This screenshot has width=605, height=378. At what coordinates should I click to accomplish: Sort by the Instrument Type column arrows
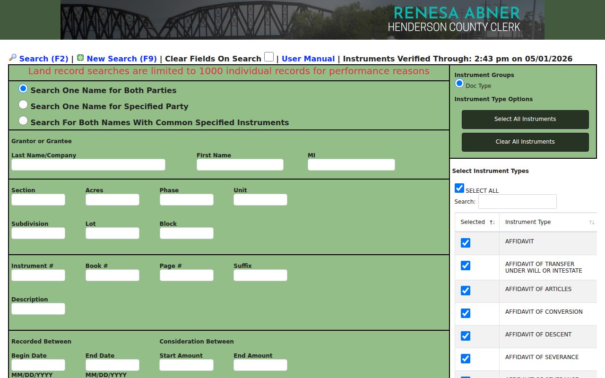592,222
